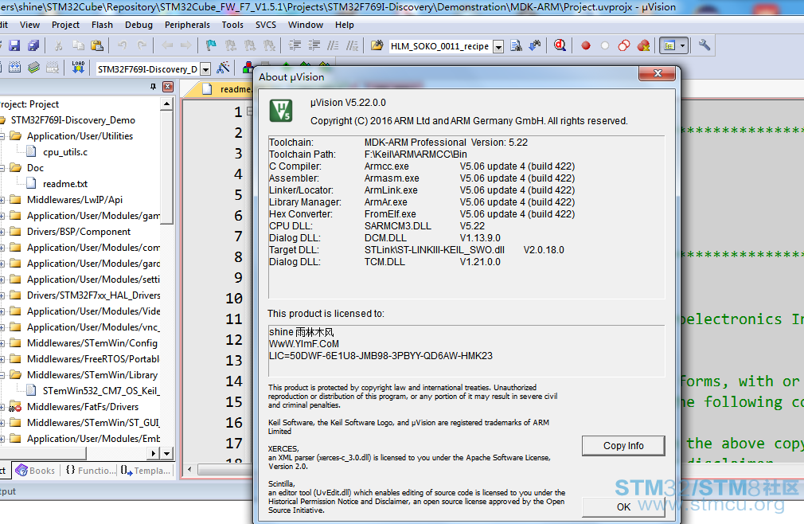Open the Project menu

click(x=65, y=25)
